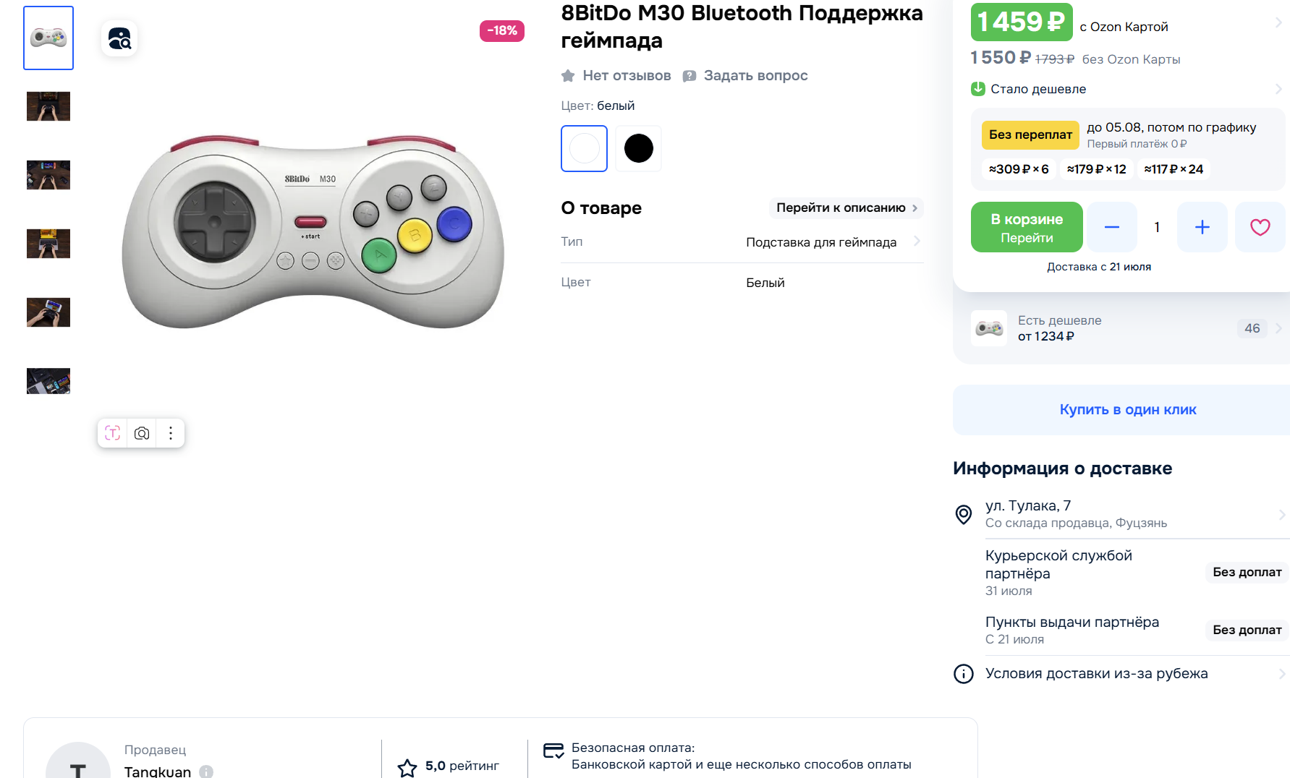Image resolution: width=1290 pixels, height=778 pixels.
Task: Click the visual search icon on product image
Action: [119, 38]
